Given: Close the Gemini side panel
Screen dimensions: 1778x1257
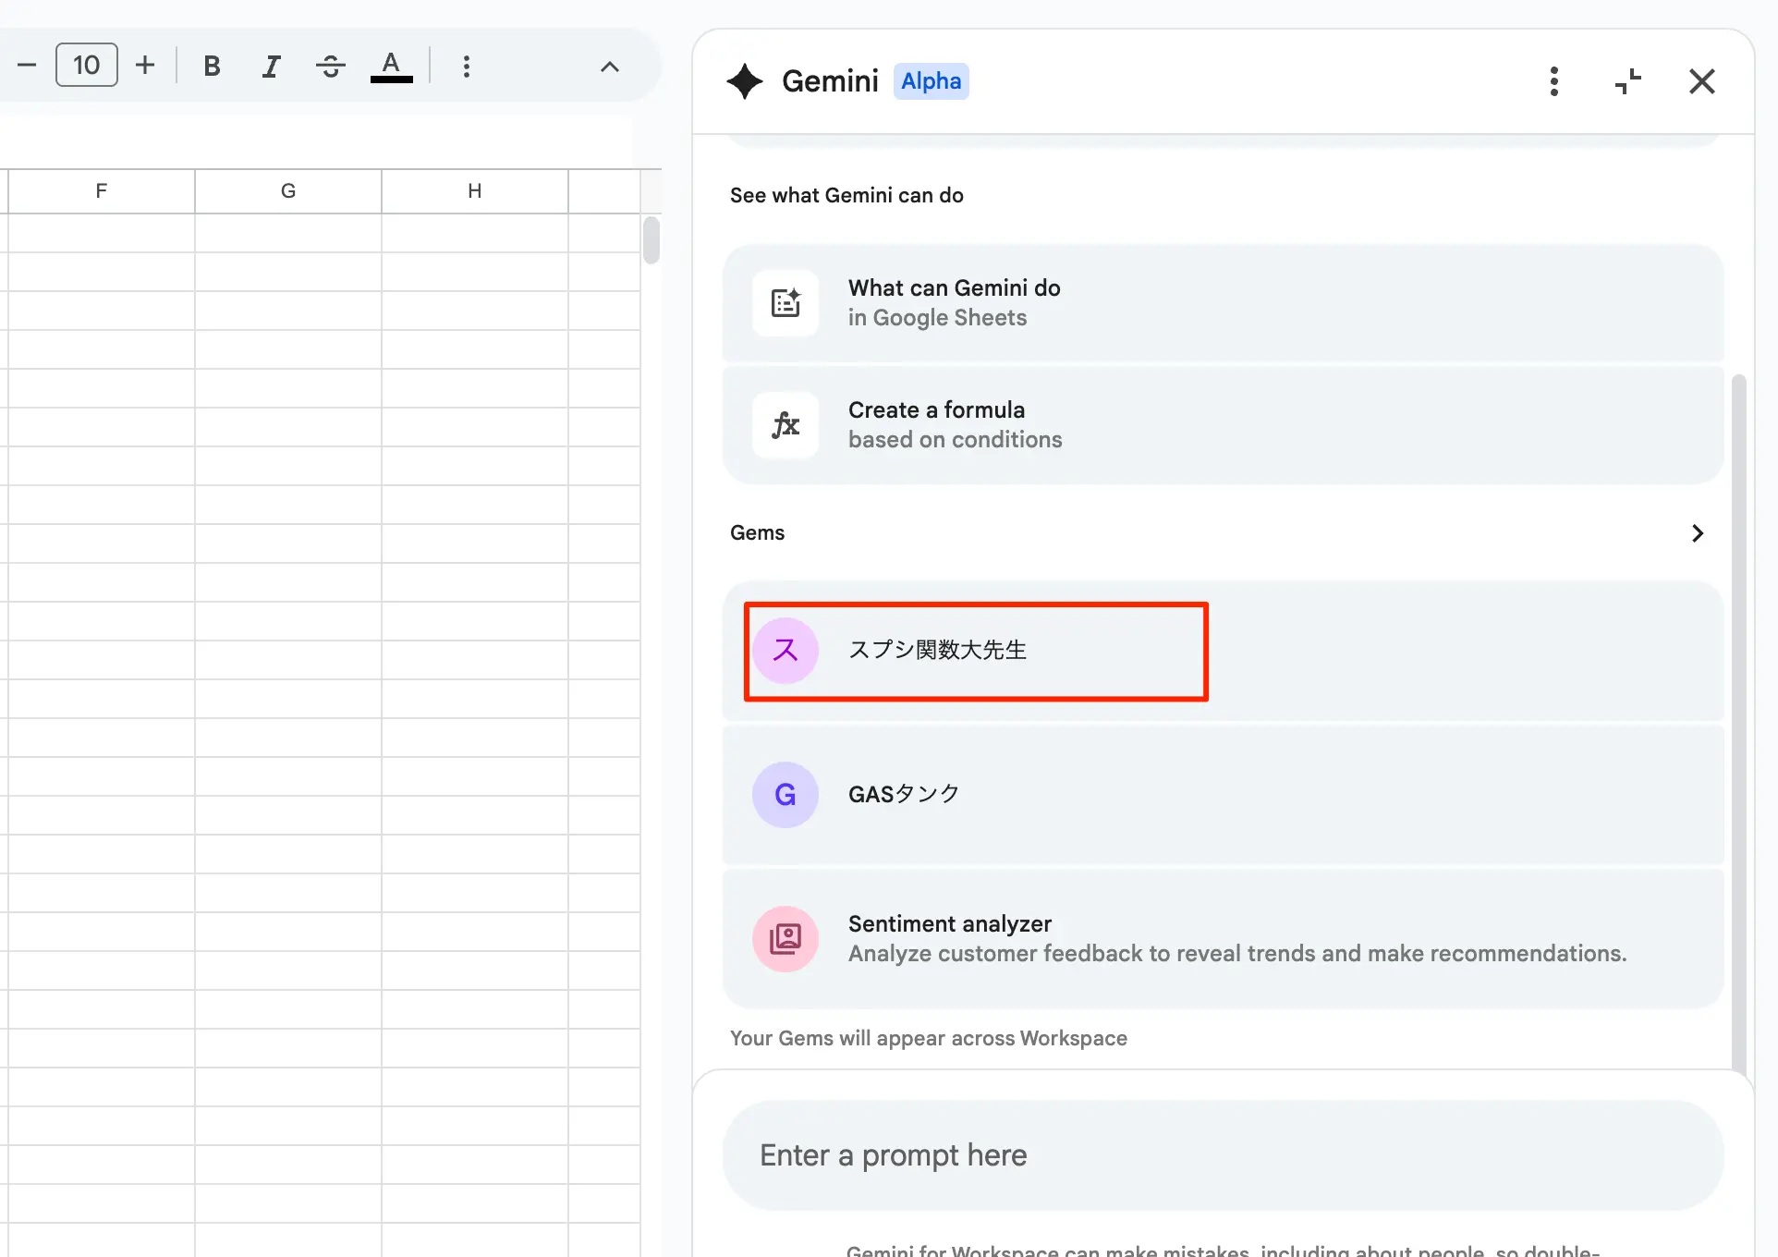Looking at the screenshot, I should click(1702, 81).
